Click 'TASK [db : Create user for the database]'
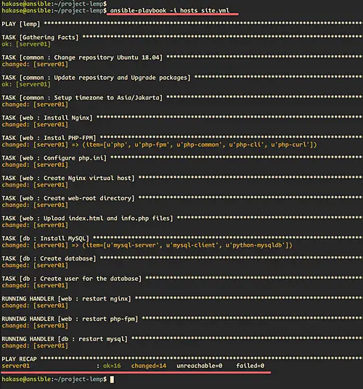Screen dimensions: 363x389 point(71,279)
